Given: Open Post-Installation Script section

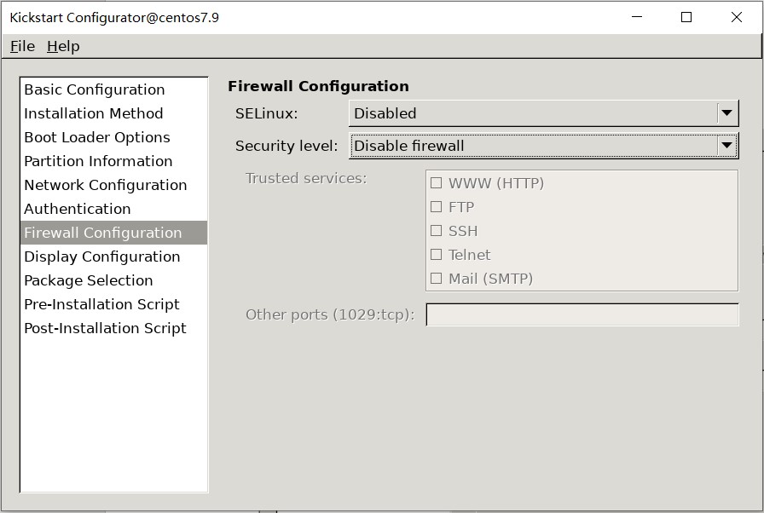Looking at the screenshot, I should pos(105,328).
